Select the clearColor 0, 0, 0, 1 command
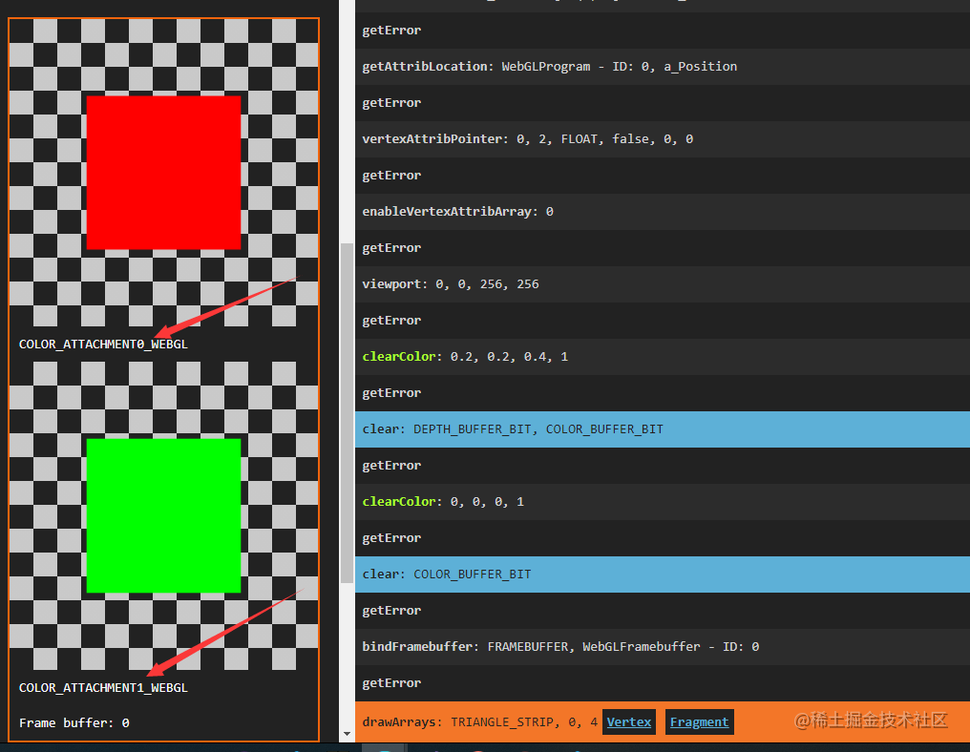970x752 pixels. [663, 502]
